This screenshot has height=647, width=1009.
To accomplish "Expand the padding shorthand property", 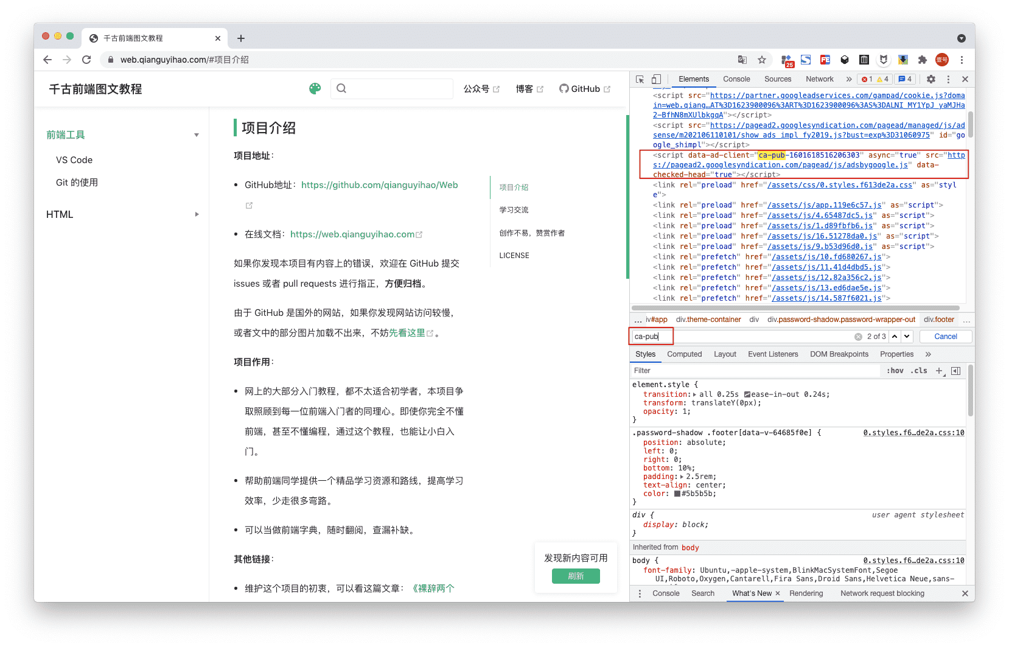I will (x=682, y=477).
